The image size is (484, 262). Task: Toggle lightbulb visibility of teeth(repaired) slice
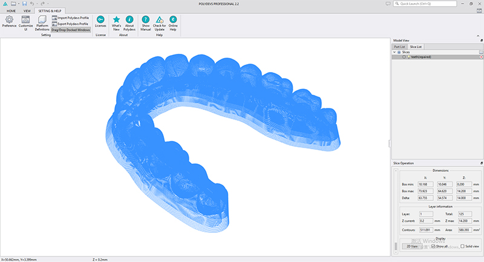(x=409, y=57)
